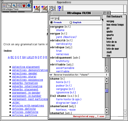Open the 'Adjectives, plural' link
The image size is (128, 121).
pos(24,77)
